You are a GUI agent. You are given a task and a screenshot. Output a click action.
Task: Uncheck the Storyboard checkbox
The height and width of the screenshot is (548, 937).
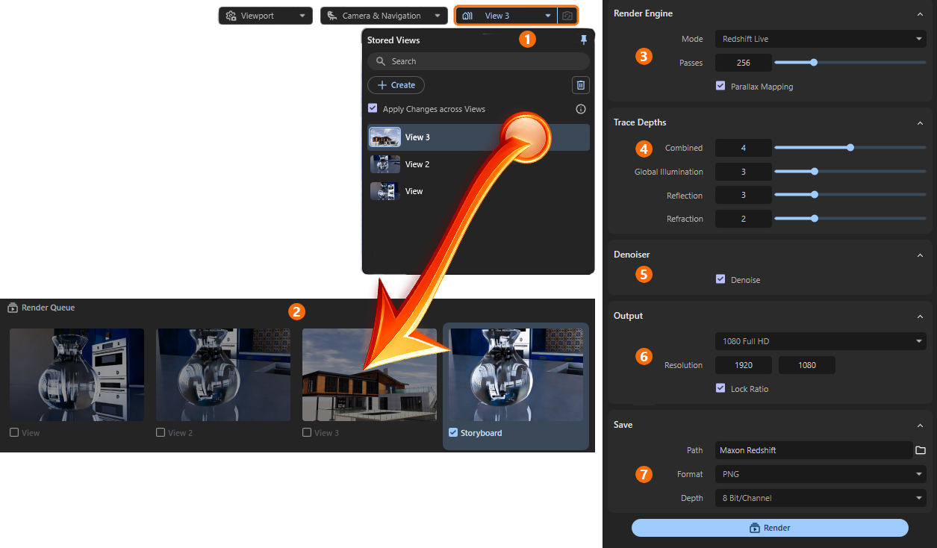pos(453,432)
